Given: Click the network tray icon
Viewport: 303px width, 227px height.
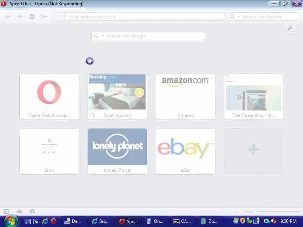Looking at the screenshot, I should 267,221.
